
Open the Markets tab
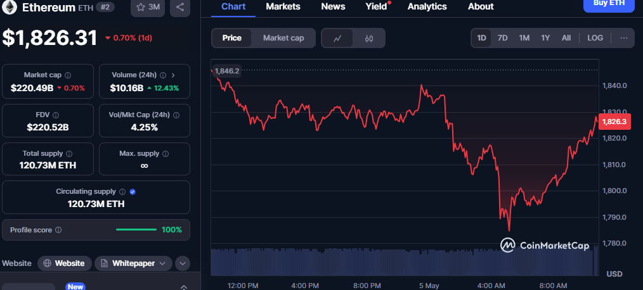(283, 6)
